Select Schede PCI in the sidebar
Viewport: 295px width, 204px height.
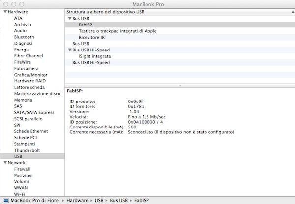[x=26, y=138]
